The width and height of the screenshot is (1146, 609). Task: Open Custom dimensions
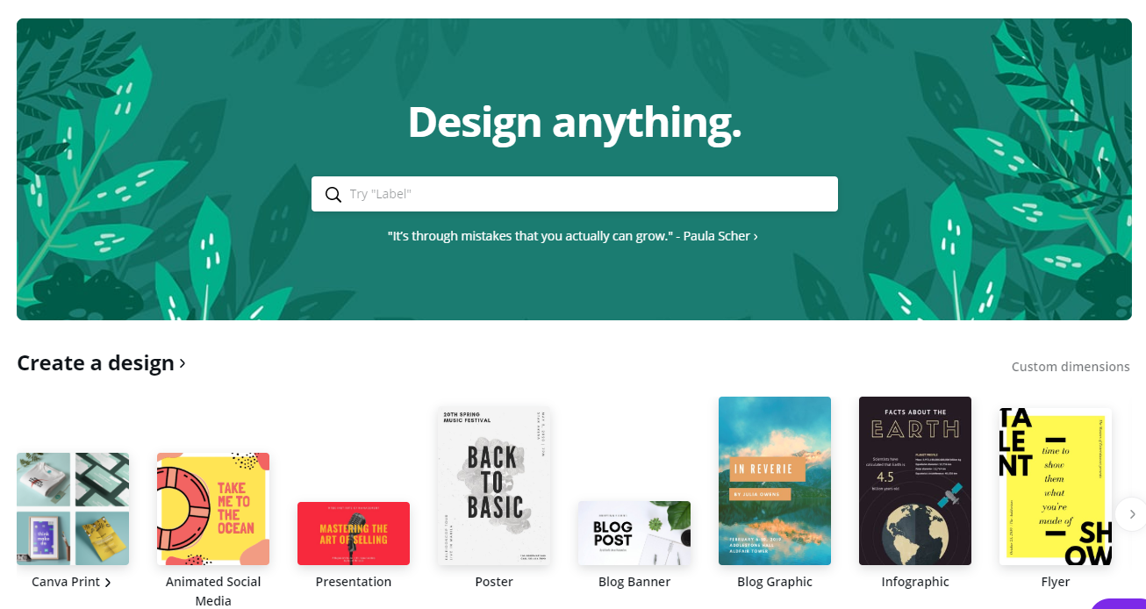(x=1071, y=367)
